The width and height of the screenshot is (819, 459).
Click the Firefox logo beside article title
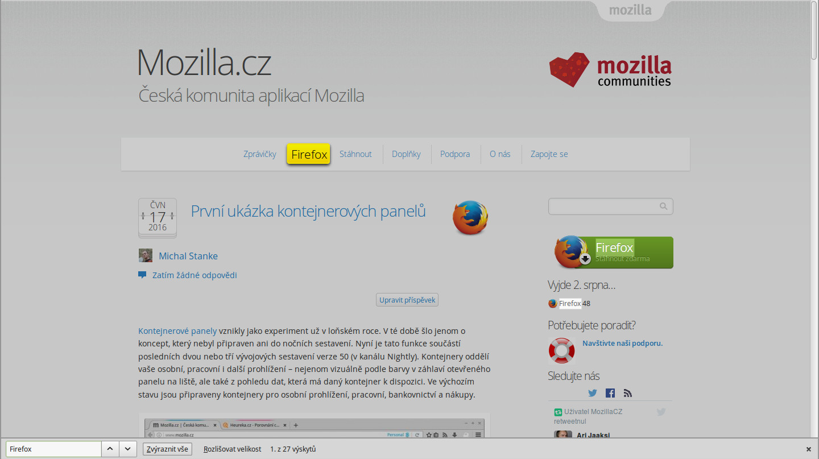(x=470, y=217)
